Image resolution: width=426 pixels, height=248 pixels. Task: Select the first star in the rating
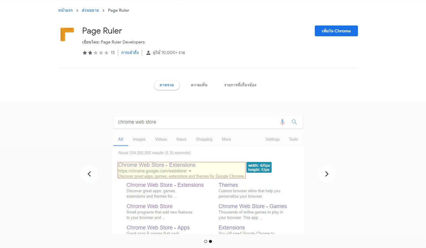[85, 52]
